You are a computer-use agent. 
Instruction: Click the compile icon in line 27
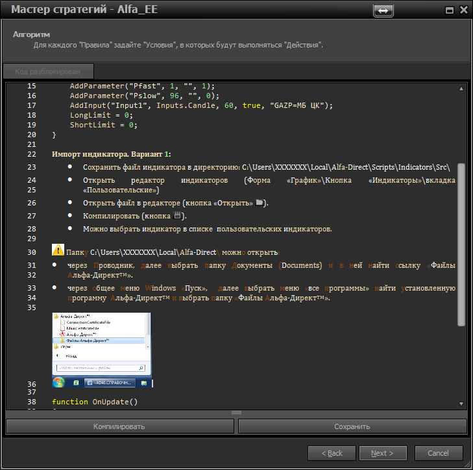[x=178, y=216]
